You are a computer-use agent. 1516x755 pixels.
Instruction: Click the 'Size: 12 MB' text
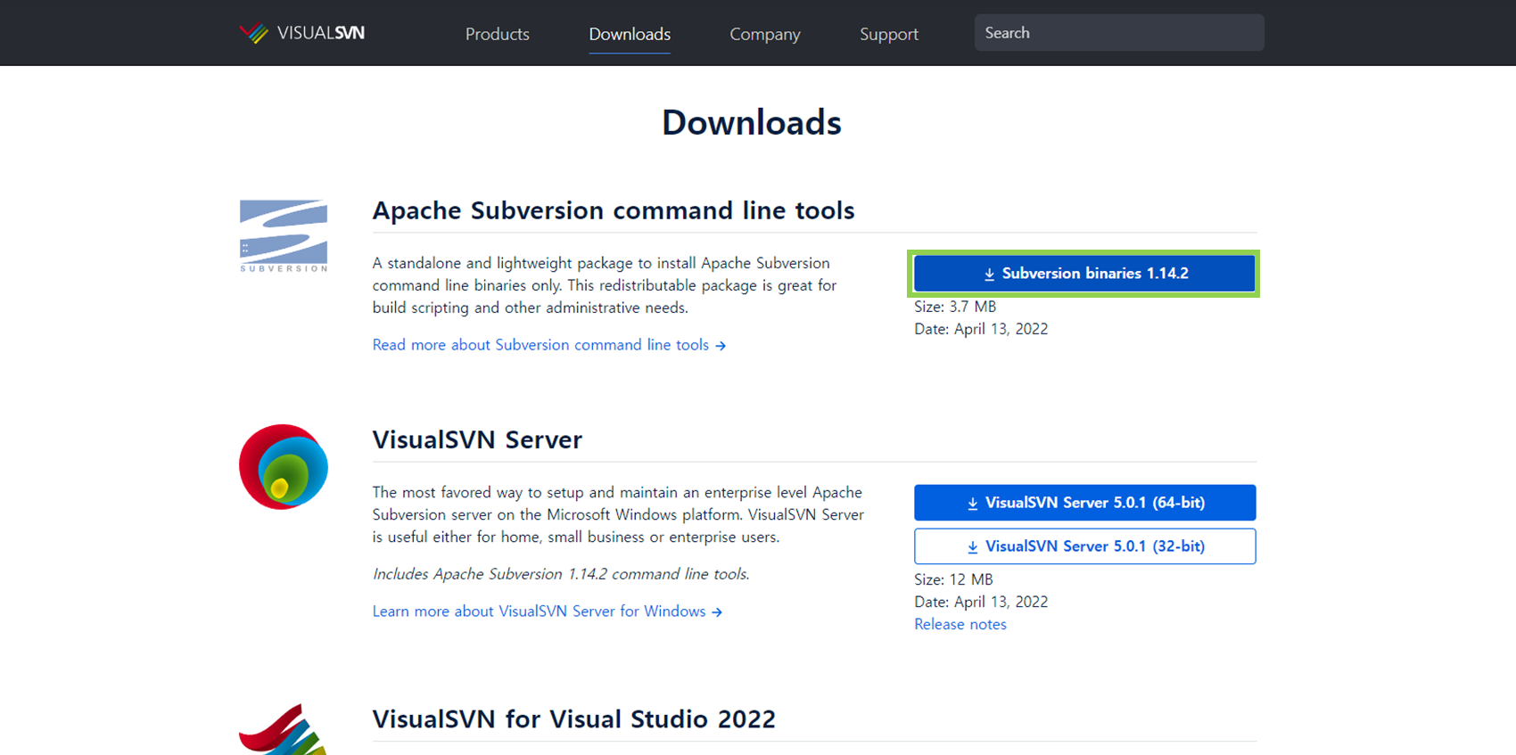953,579
